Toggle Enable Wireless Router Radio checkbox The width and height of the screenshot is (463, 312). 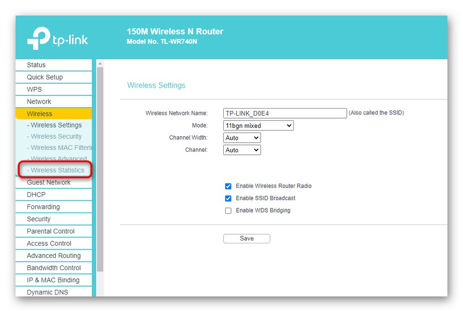tap(228, 186)
